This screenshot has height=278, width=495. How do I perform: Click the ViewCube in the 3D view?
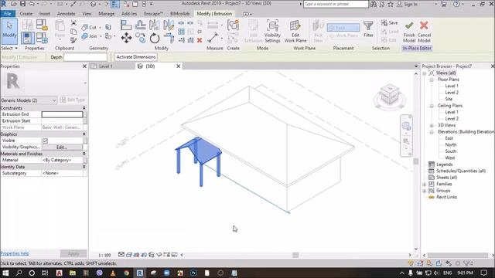[x=389, y=95]
